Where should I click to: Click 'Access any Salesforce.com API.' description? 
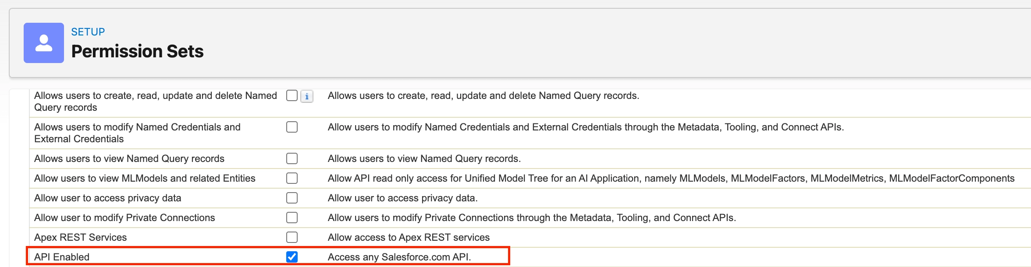[x=399, y=257]
